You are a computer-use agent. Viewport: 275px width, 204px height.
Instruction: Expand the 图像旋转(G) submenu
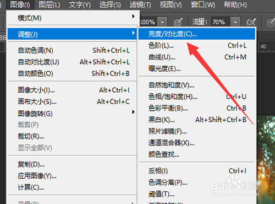(x=73, y=114)
